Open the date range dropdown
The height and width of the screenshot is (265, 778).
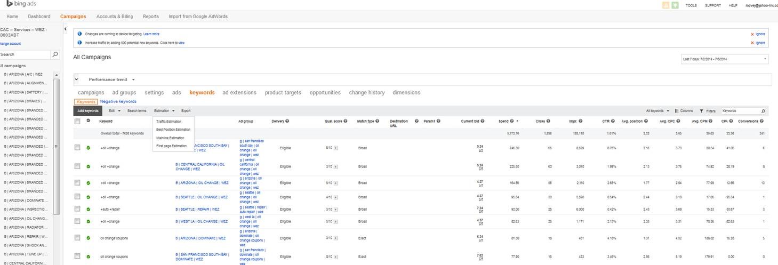(x=725, y=59)
